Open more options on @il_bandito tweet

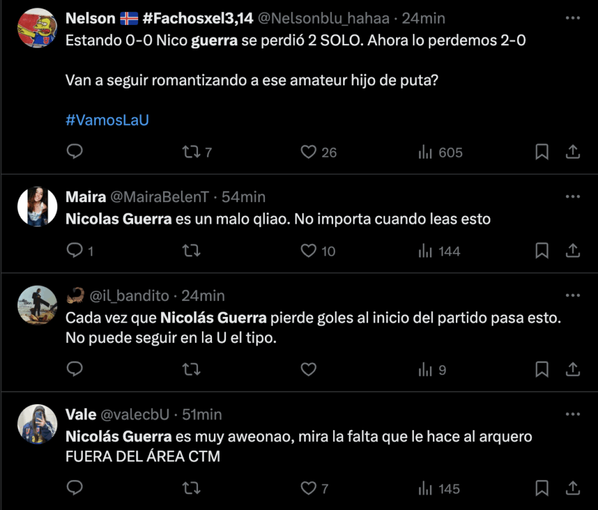[x=573, y=296]
